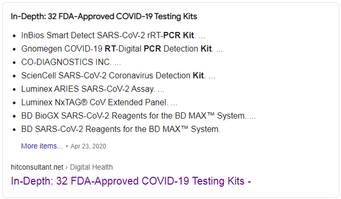Select the Digital Health breadcrumb
Viewport: 341px width, 199px height.
click(91, 167)
